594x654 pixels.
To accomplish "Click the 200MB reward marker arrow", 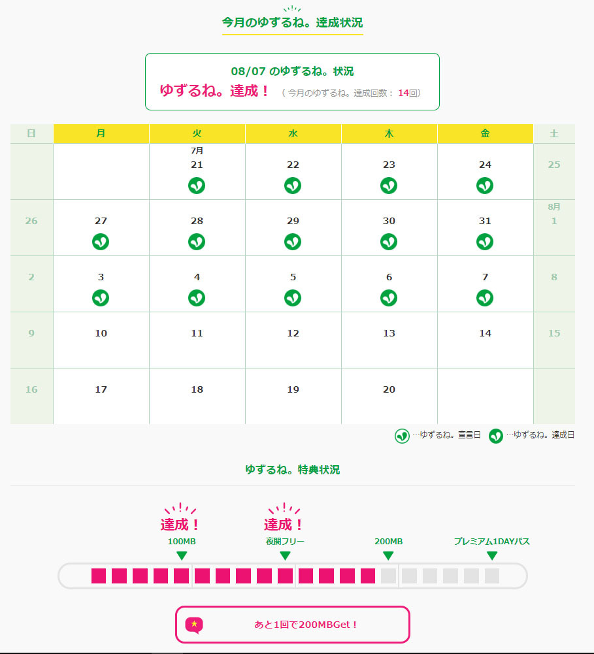I will 388,555.
